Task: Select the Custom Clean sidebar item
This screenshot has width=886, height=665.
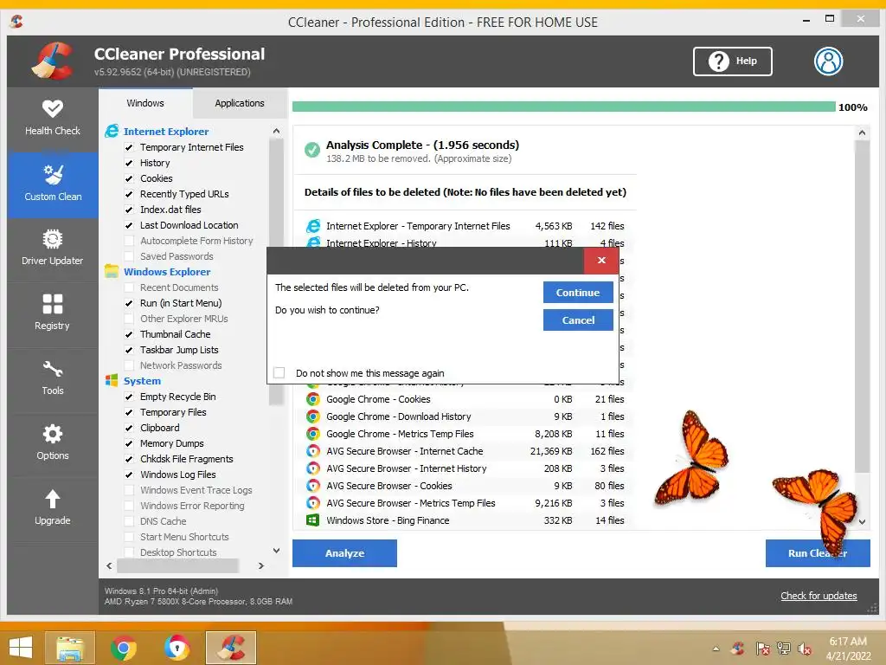Action: pyautogui.click(x=53, y=184)
